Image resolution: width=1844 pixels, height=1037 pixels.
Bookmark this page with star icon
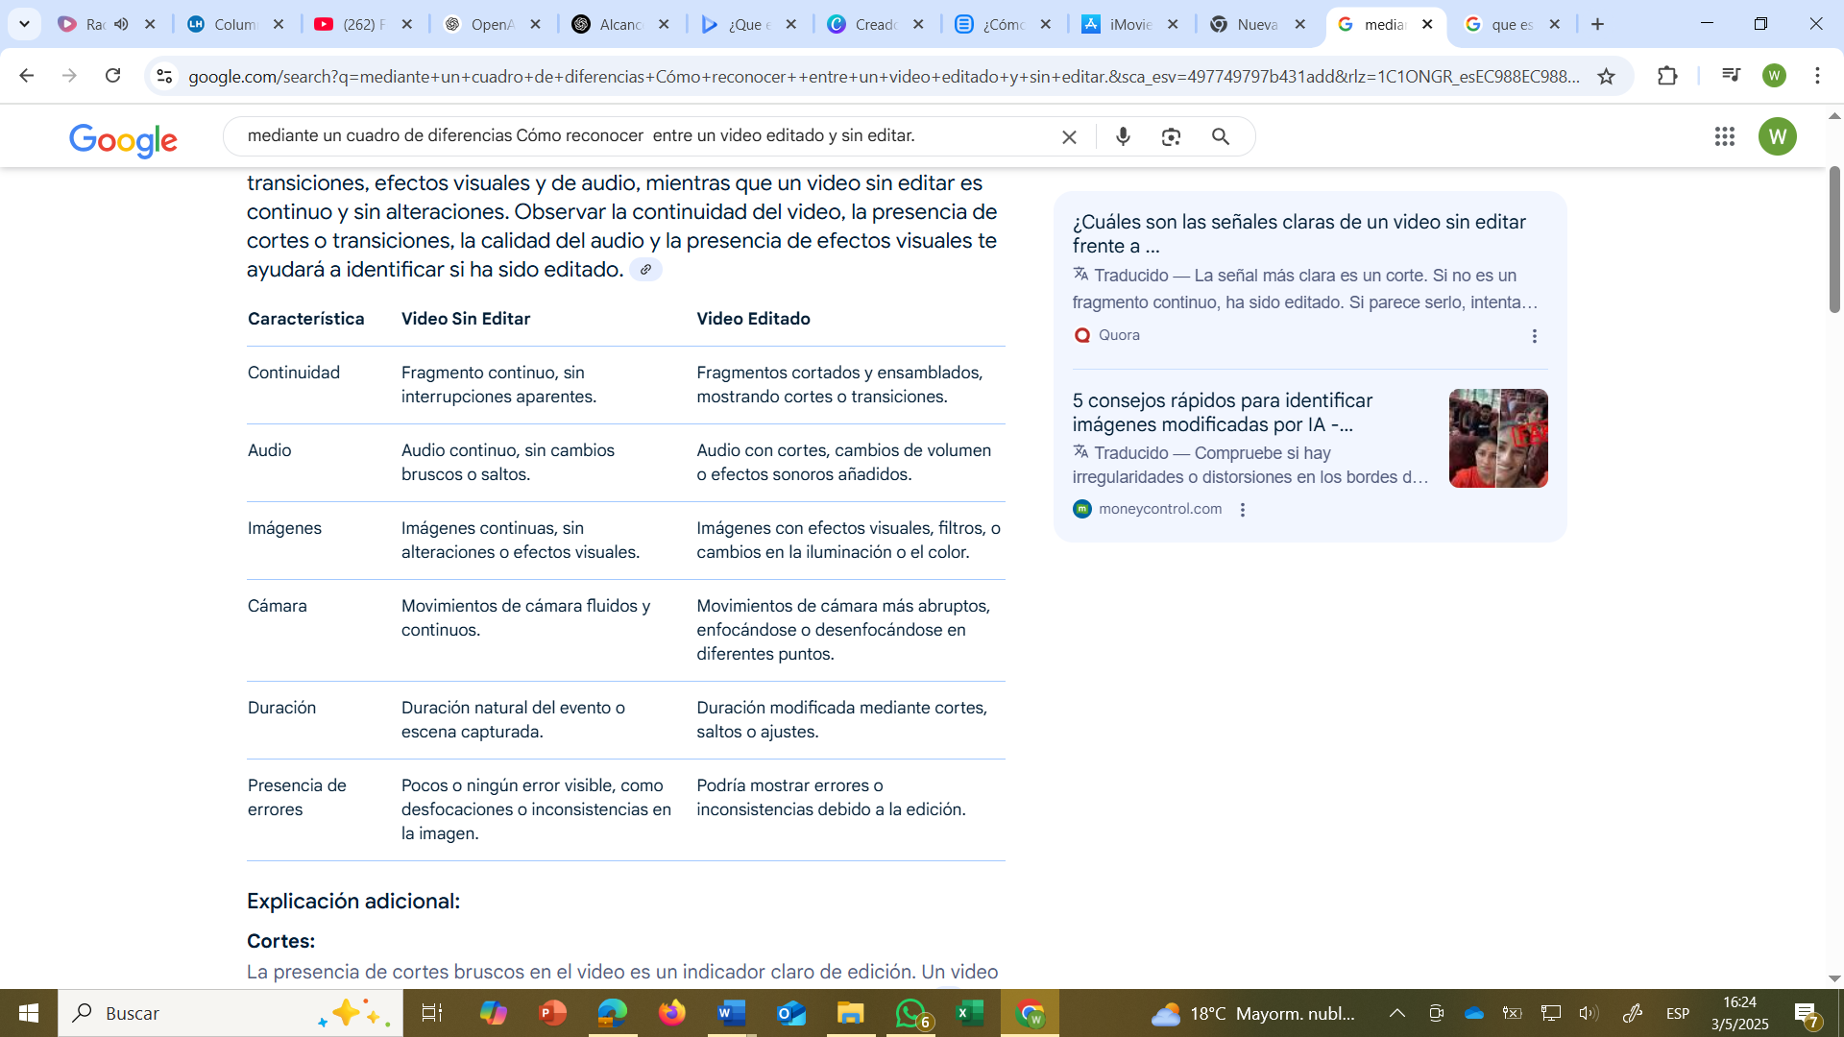click(x=1606, y=76)
